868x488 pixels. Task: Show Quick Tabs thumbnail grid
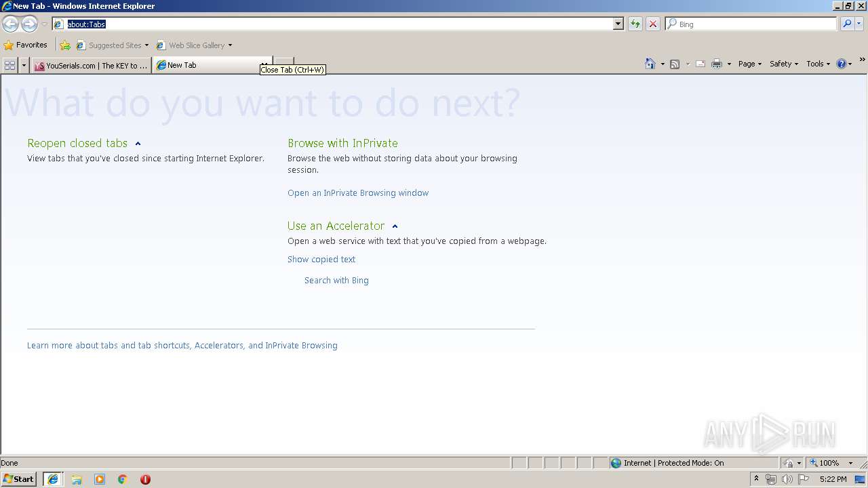9,65
